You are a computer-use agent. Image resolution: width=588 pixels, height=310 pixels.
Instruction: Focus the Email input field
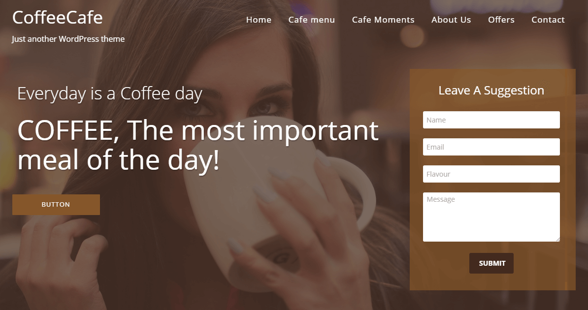pyautogui.click(x=491, y=147)
